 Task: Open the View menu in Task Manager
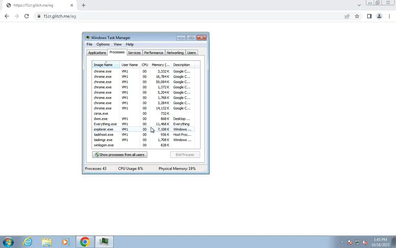[x=118, y=44]
